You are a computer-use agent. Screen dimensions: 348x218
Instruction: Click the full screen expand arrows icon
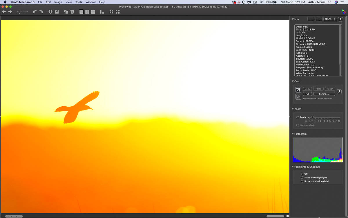pyautogui.click(x=117, y=12)
